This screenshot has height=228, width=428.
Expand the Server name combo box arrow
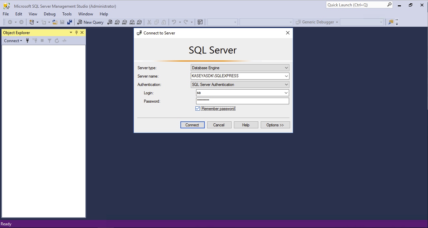point(286,76)
